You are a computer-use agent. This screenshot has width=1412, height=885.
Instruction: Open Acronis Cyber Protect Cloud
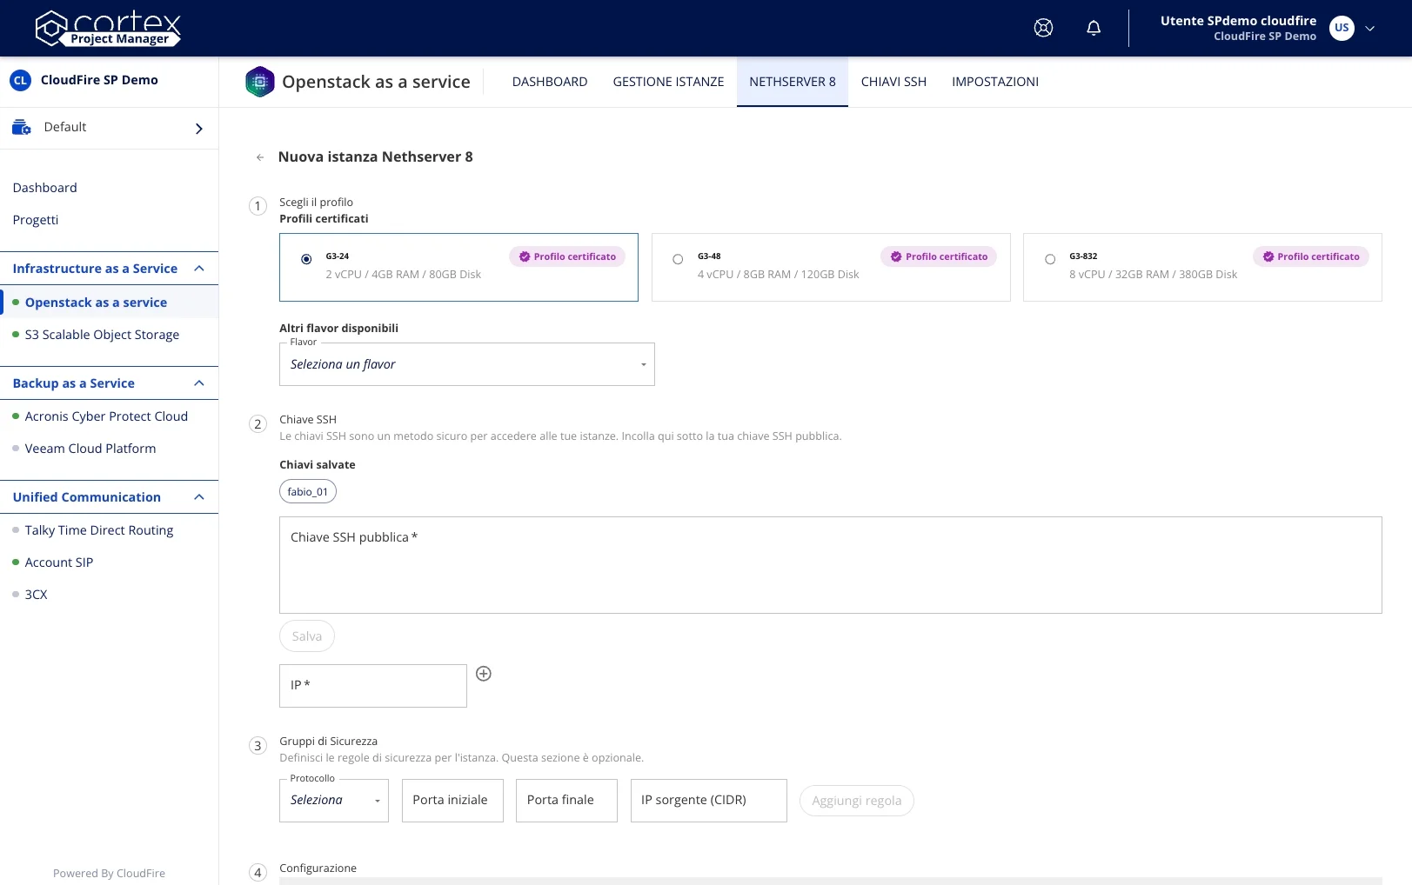point(106,416)
